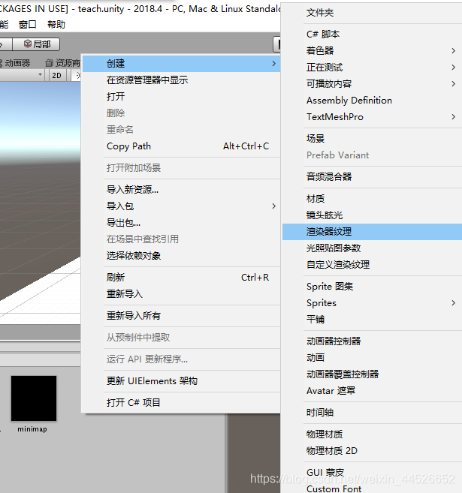This screenshot has width=462, height=493.
Task: Expand the 可播放内容 submenu
Action: [372, 83]
